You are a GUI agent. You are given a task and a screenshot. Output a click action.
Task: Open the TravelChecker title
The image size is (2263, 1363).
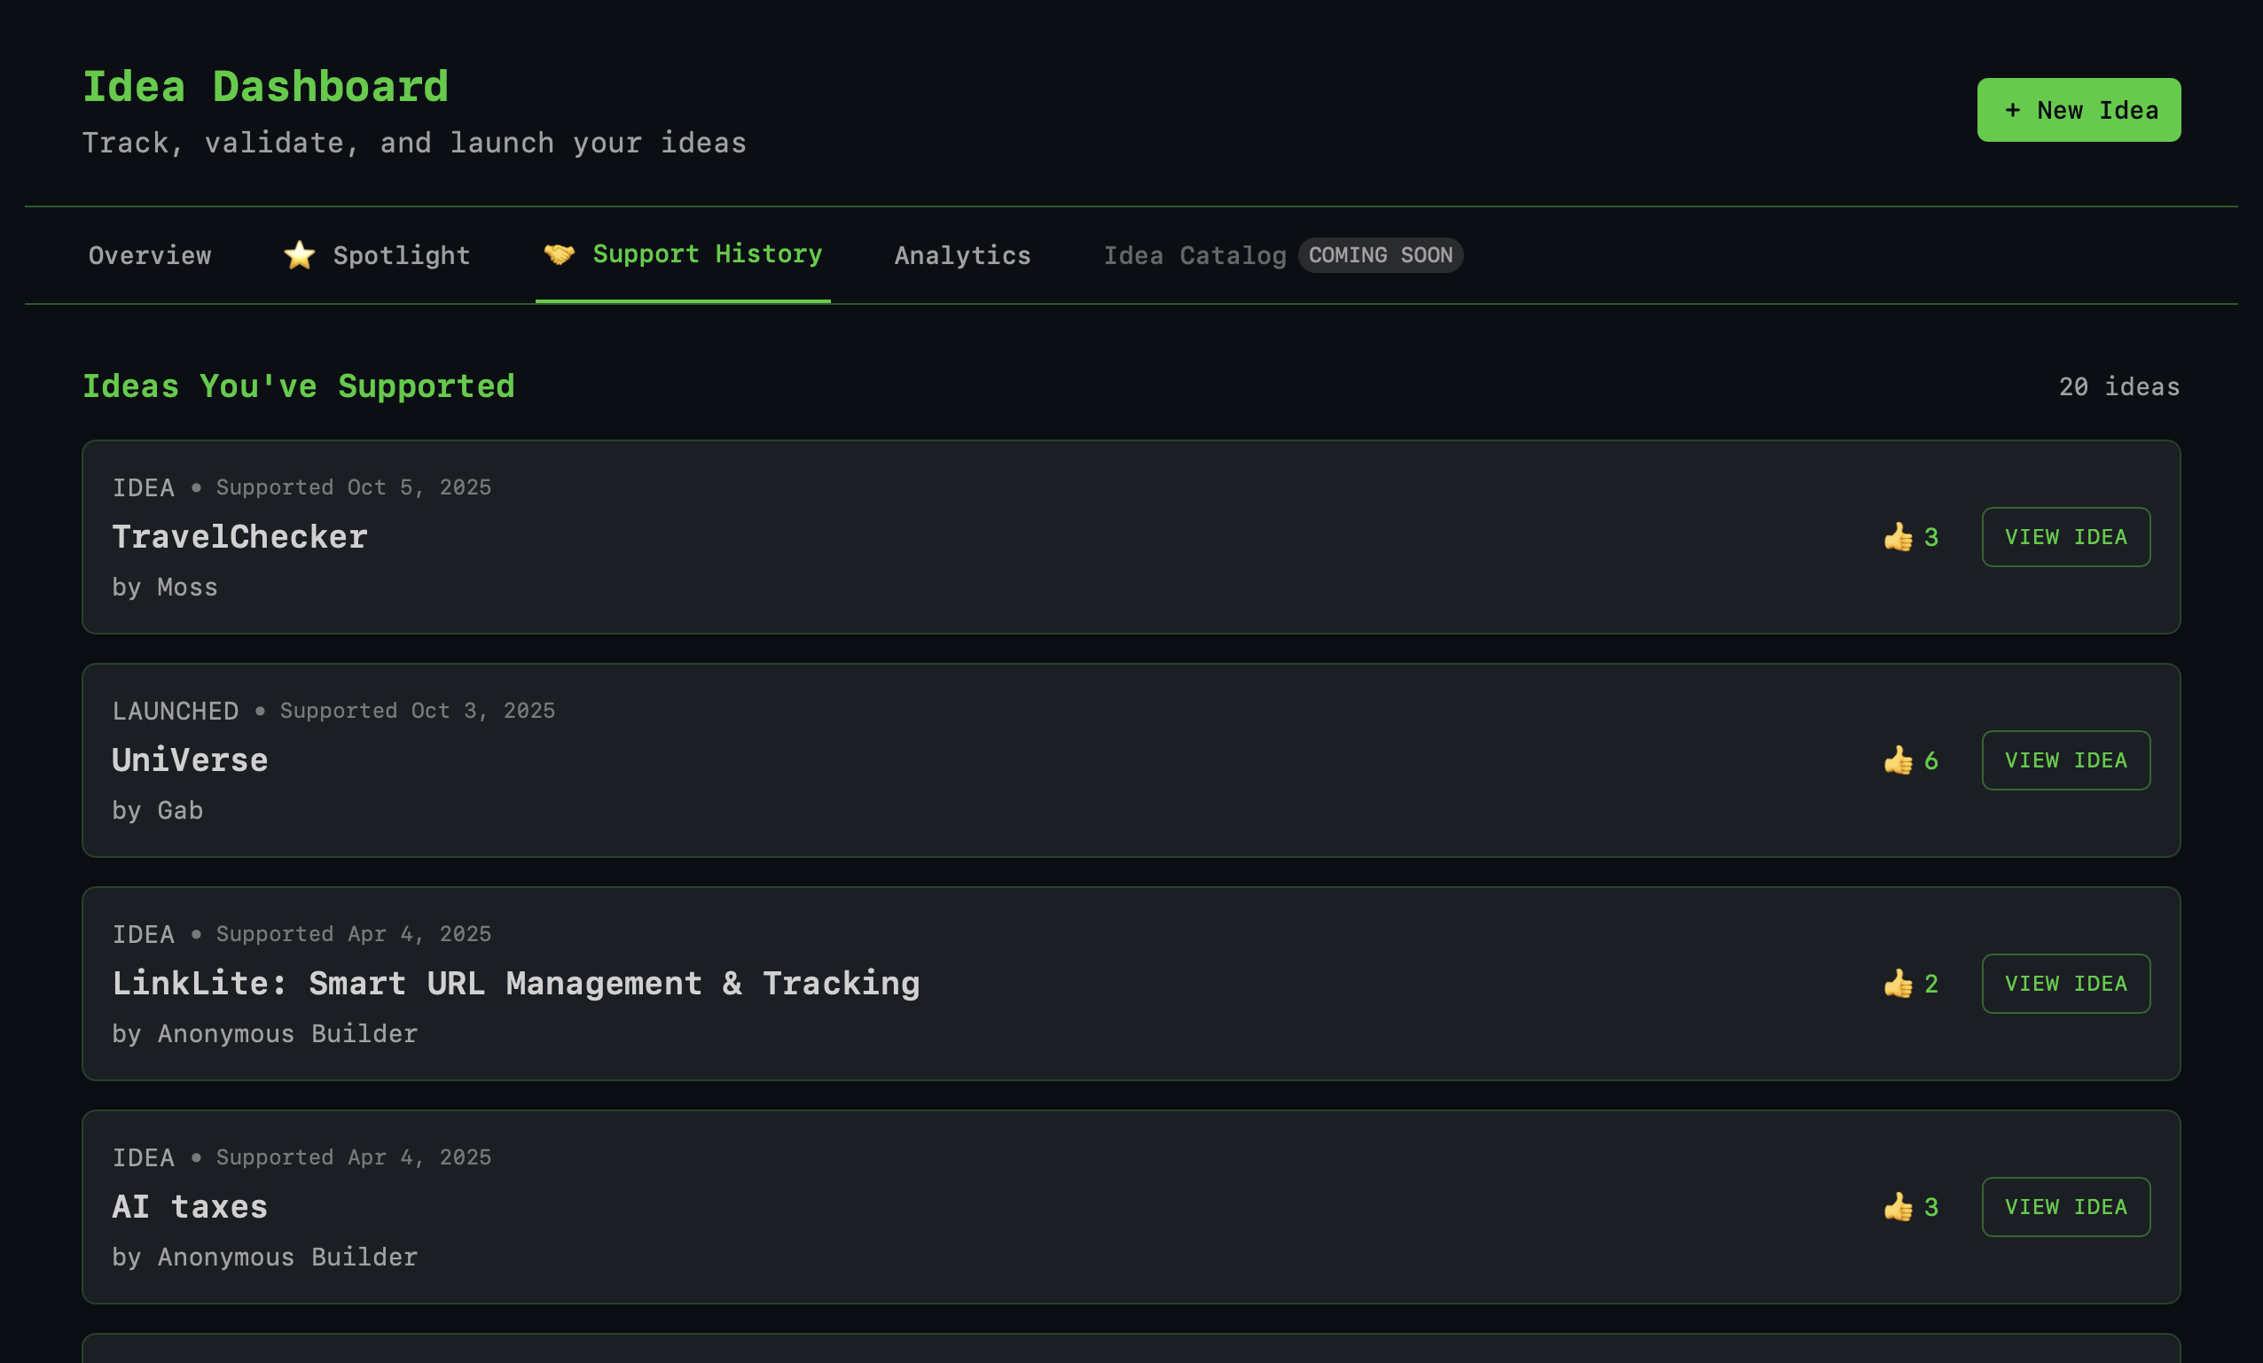[239, 537]
